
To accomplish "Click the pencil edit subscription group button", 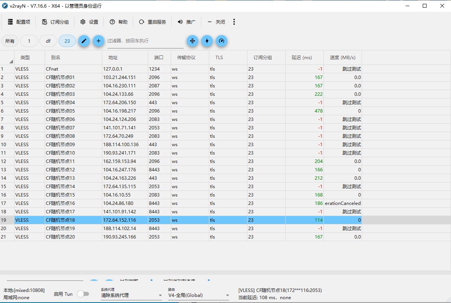I will pyautogui.click(x=84, y=41).
